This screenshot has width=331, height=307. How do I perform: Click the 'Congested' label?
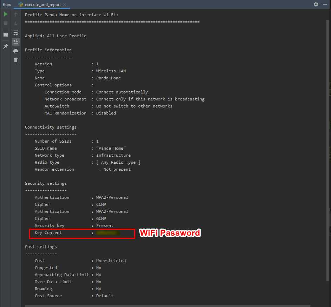[x=46, y=268]
